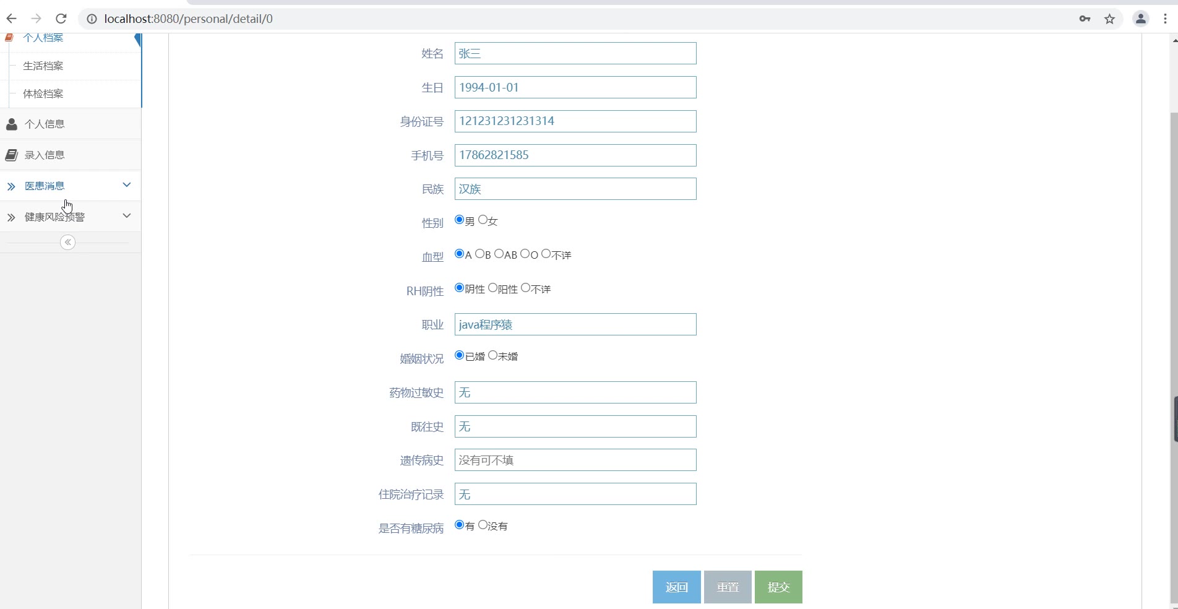Click the book icon beside 录入信息

11,155
